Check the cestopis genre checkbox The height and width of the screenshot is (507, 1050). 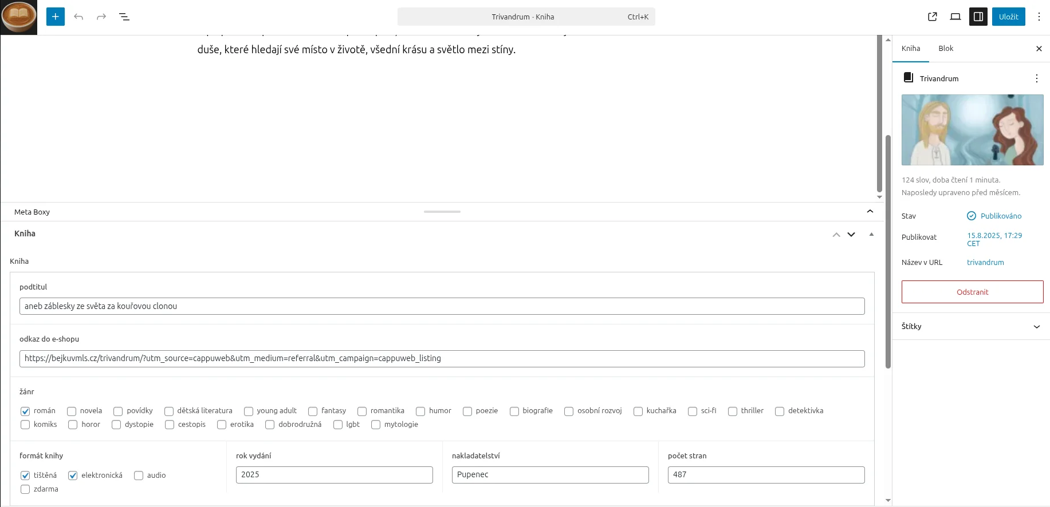170,425
